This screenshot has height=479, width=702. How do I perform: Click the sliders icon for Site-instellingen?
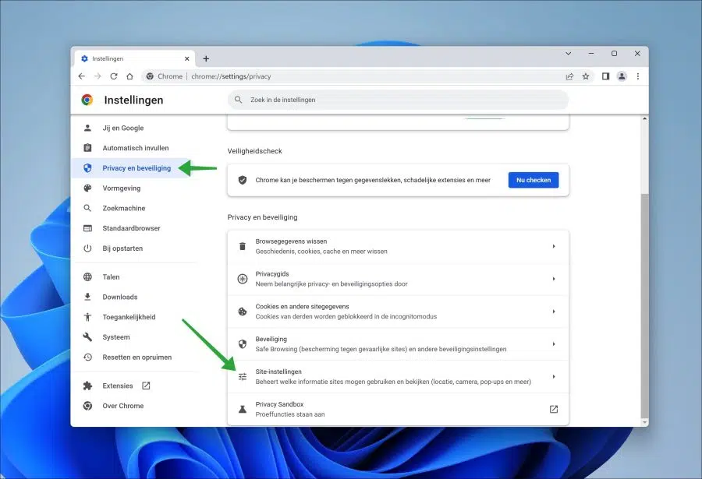[243, 377]
